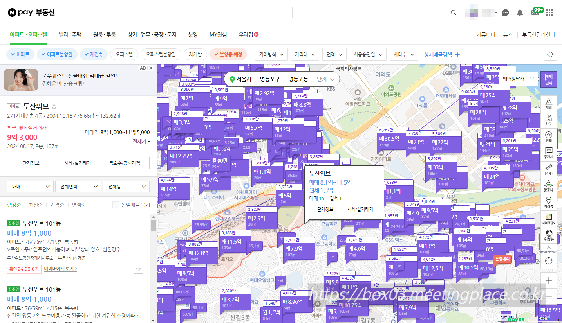
Task: Open 거리뷰 street view
Action: [548, 203]
